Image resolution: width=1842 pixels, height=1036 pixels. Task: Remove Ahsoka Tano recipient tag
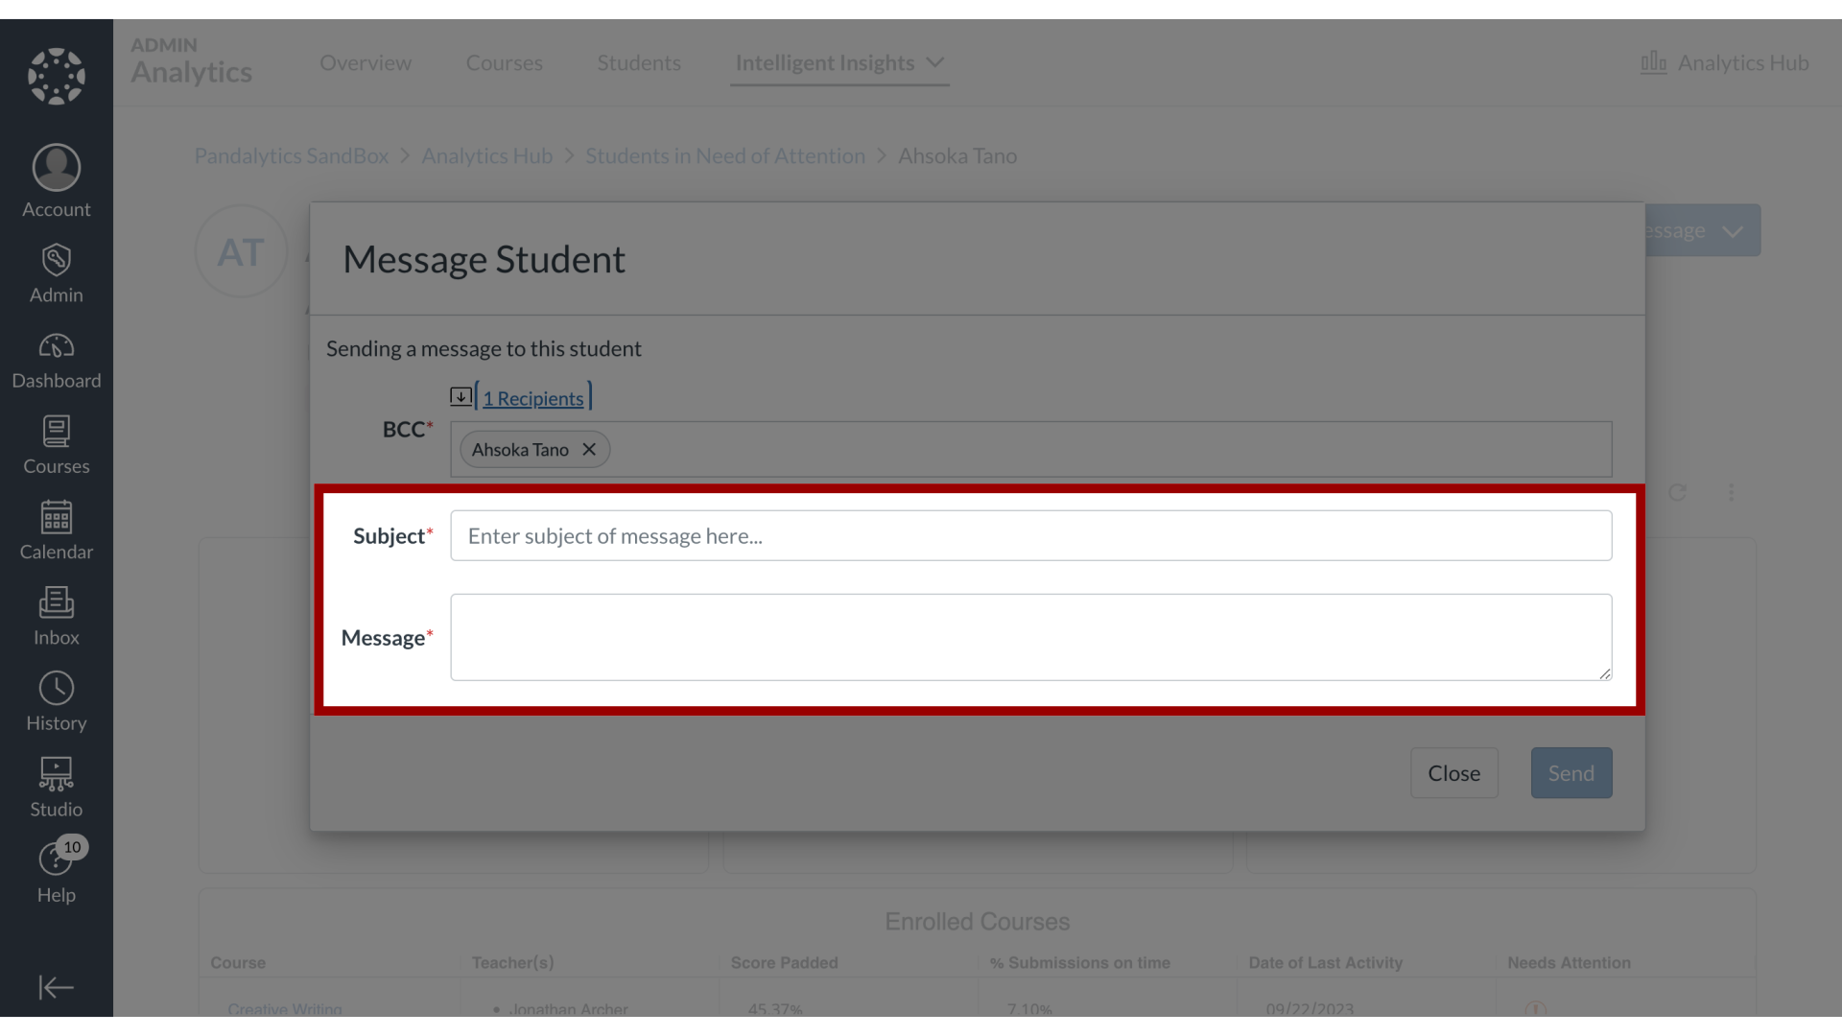pos(589,449)
